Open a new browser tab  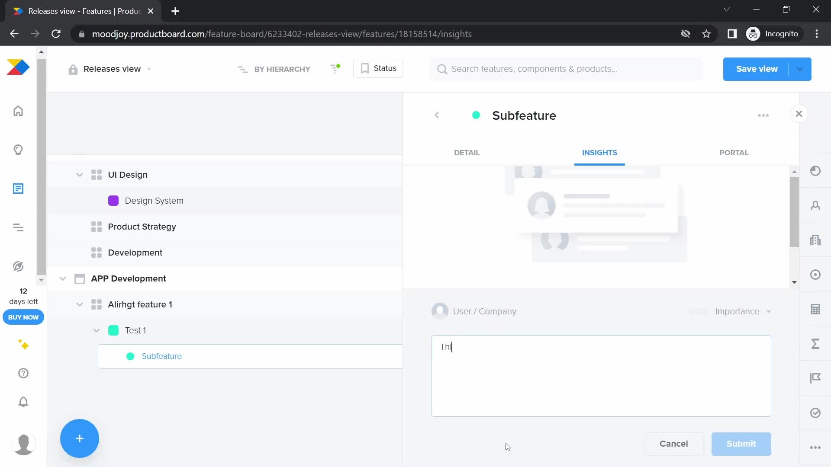pyautogui.click(x=175, y=11)
